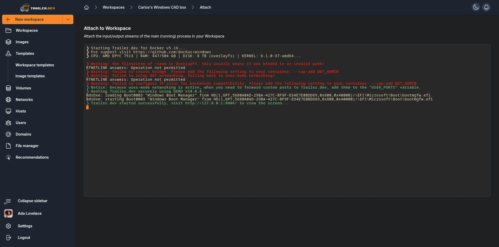
Task: Click terminal cursor block
Action: tap(87, 107)
